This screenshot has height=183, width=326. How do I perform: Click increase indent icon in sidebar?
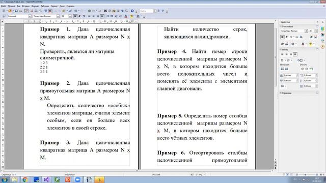302,69
